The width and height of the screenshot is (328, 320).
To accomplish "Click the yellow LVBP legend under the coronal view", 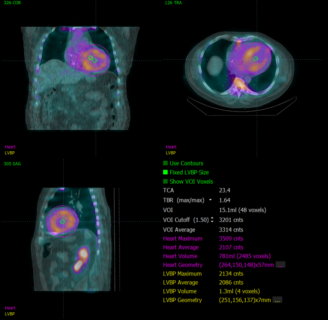I will (x=10, y=153).
